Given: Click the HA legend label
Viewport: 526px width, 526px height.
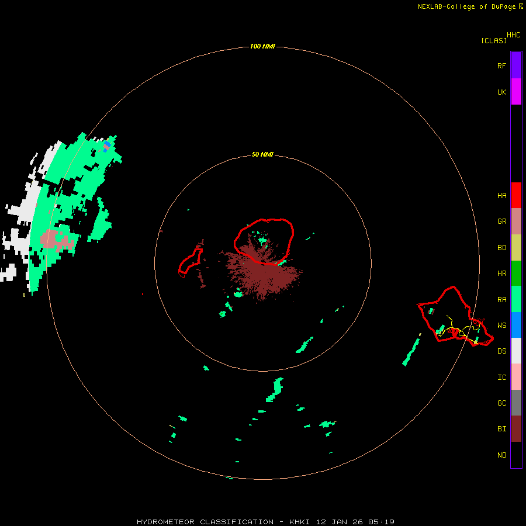Looking at the screenshot, I should click(501, 196).
